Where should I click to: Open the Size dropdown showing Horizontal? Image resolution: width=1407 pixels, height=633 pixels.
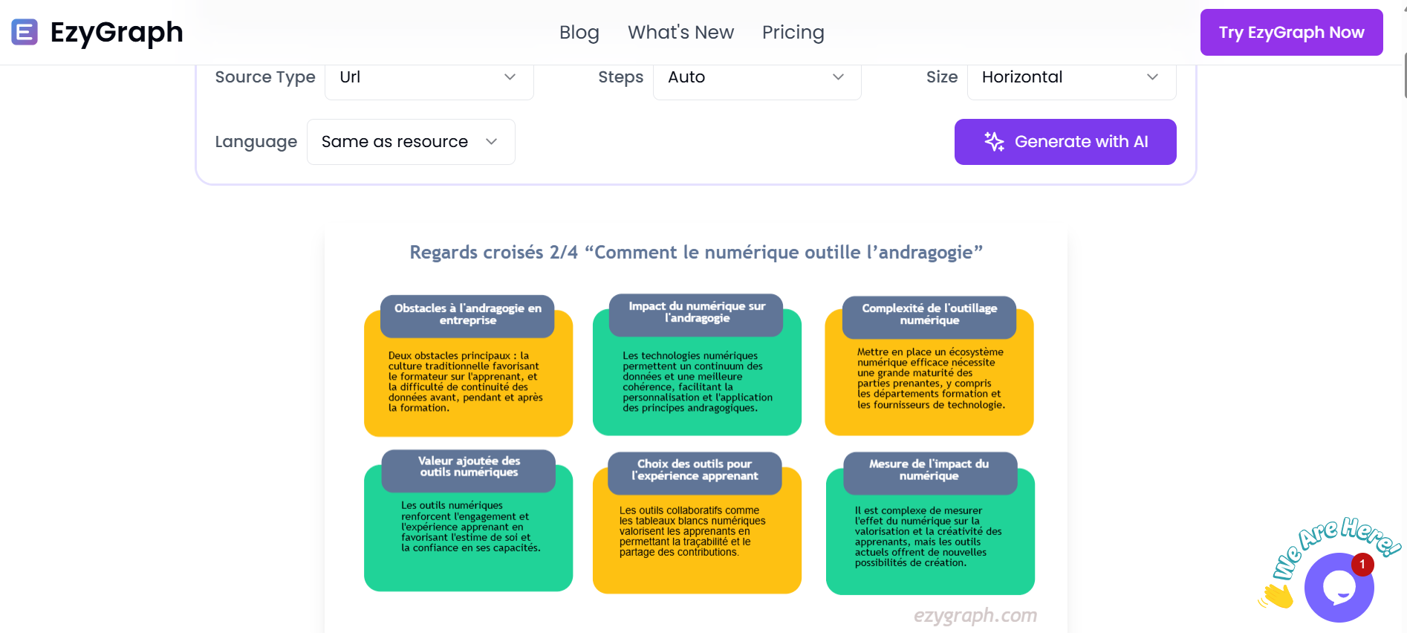point(1070,77)
